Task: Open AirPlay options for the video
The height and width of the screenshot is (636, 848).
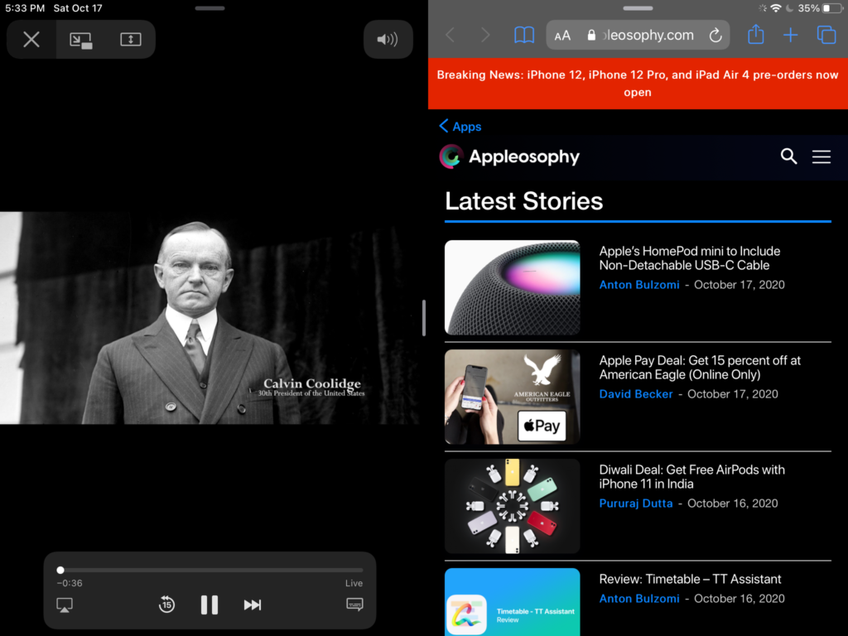Action: [64, 605]
